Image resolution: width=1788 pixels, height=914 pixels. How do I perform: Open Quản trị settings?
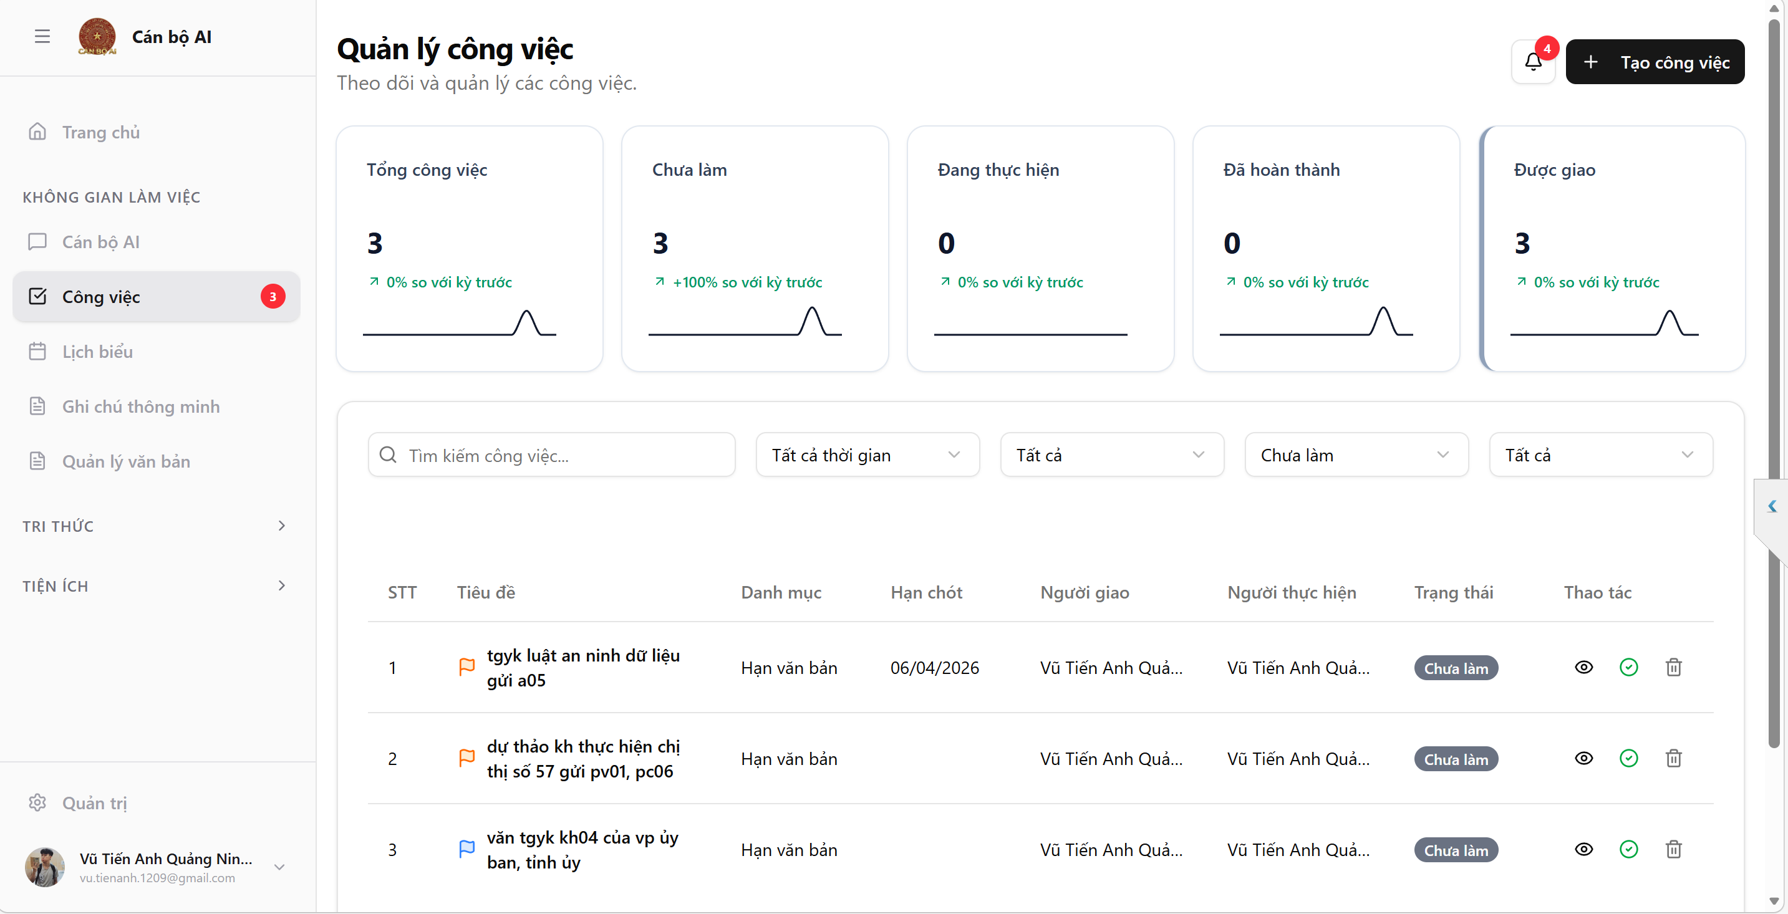point(156,802)
